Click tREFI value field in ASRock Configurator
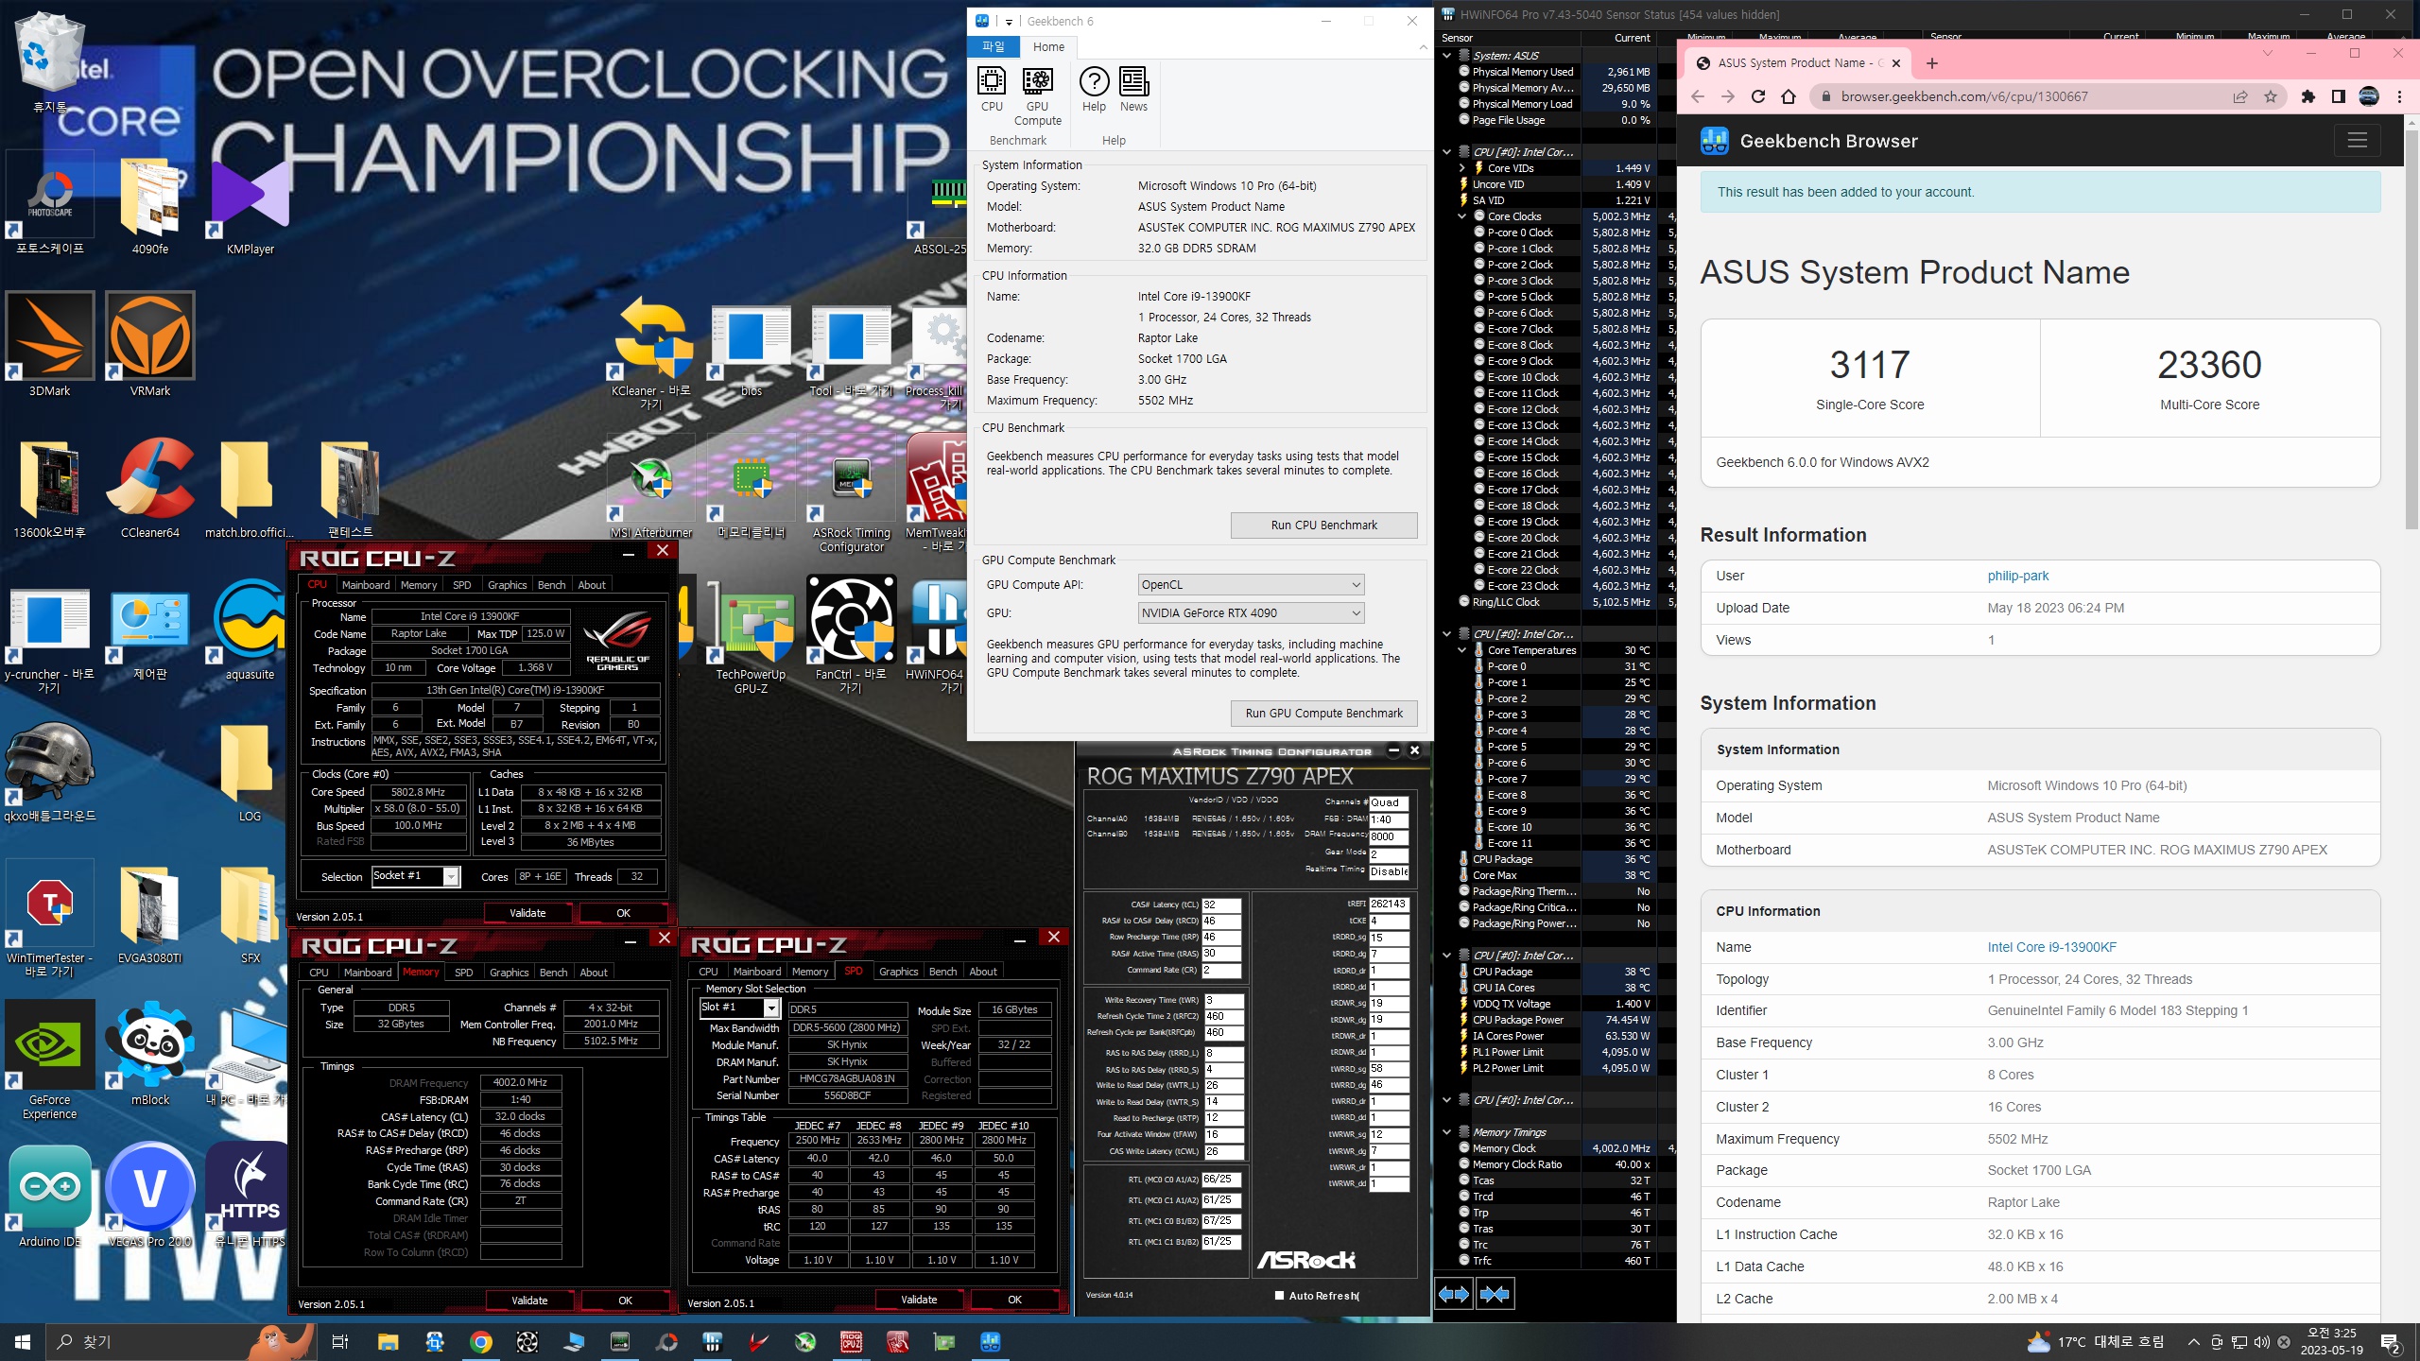The image size is (2420, 1361). coord(1389,904)
